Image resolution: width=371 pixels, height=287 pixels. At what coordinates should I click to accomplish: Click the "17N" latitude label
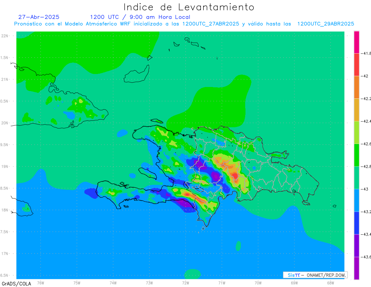5,254
